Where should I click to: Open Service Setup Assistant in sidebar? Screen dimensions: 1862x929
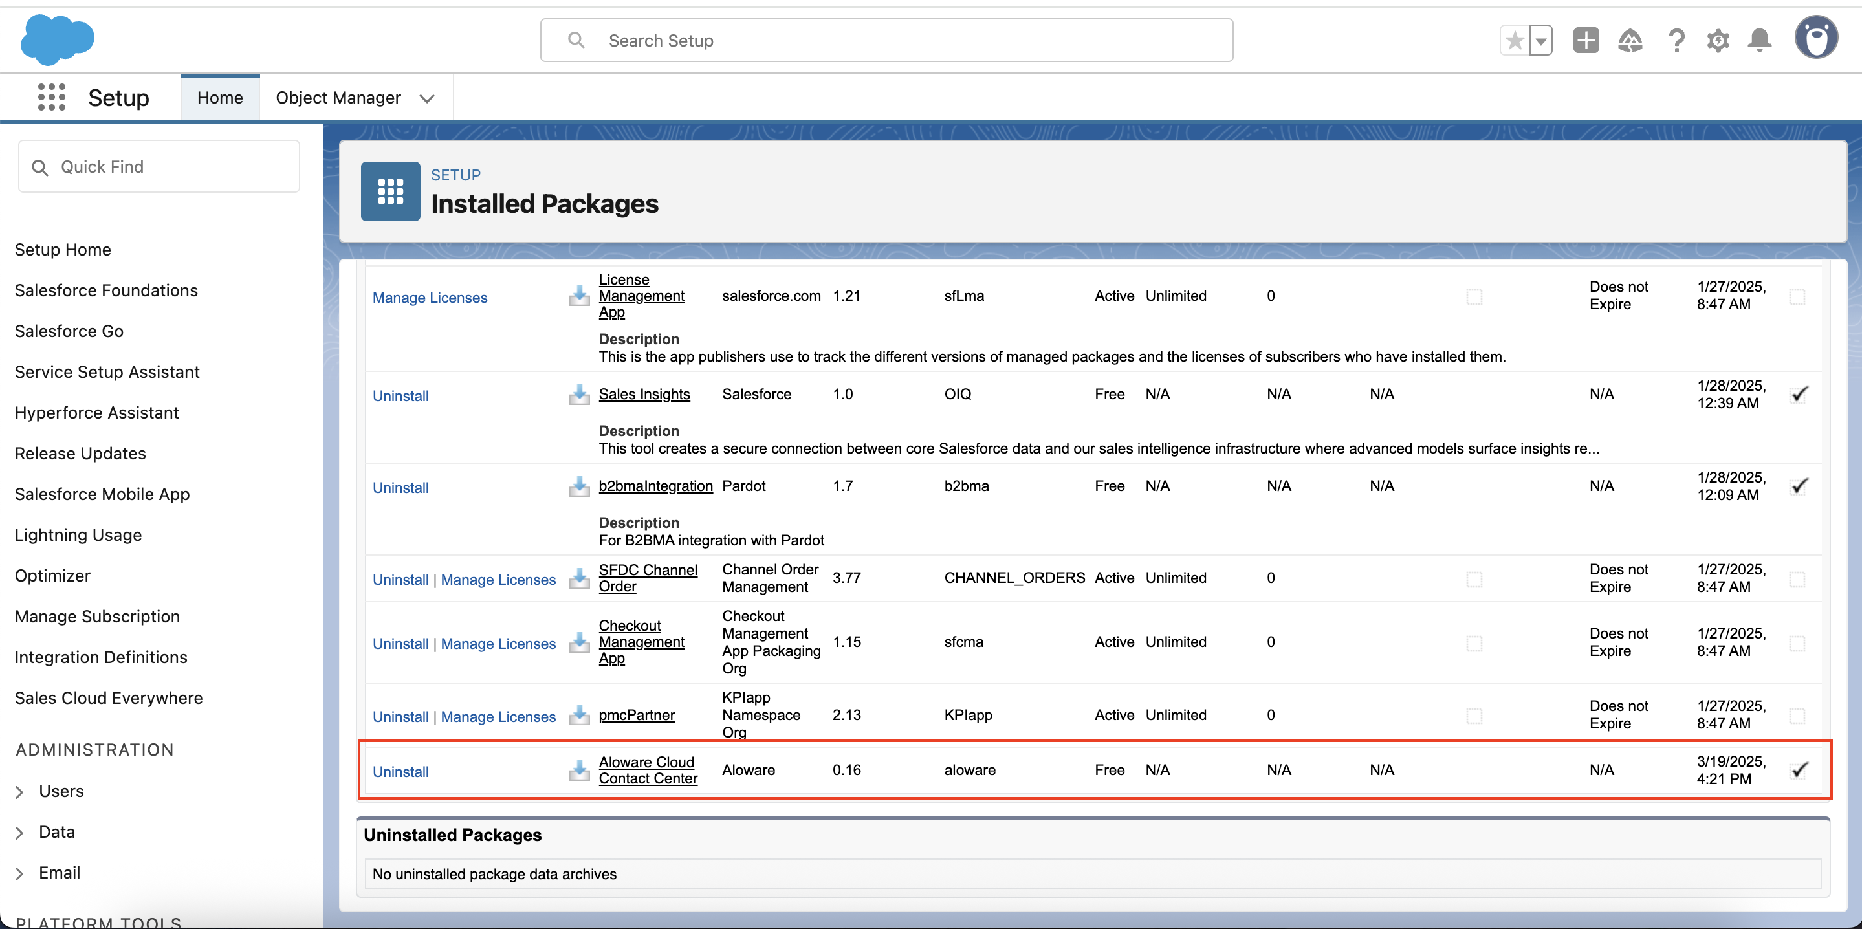pos(107,371)
